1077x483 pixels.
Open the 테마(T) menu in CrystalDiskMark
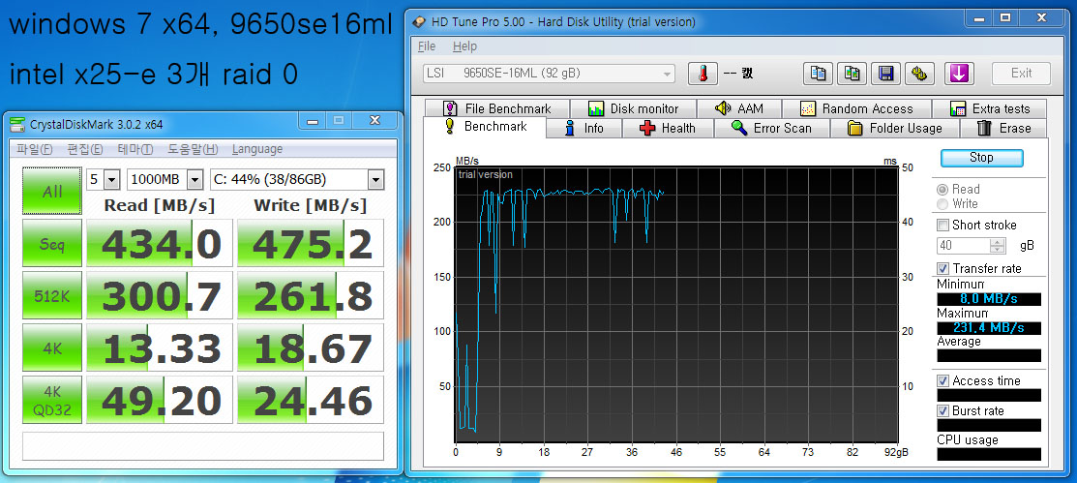coord(135,149)
